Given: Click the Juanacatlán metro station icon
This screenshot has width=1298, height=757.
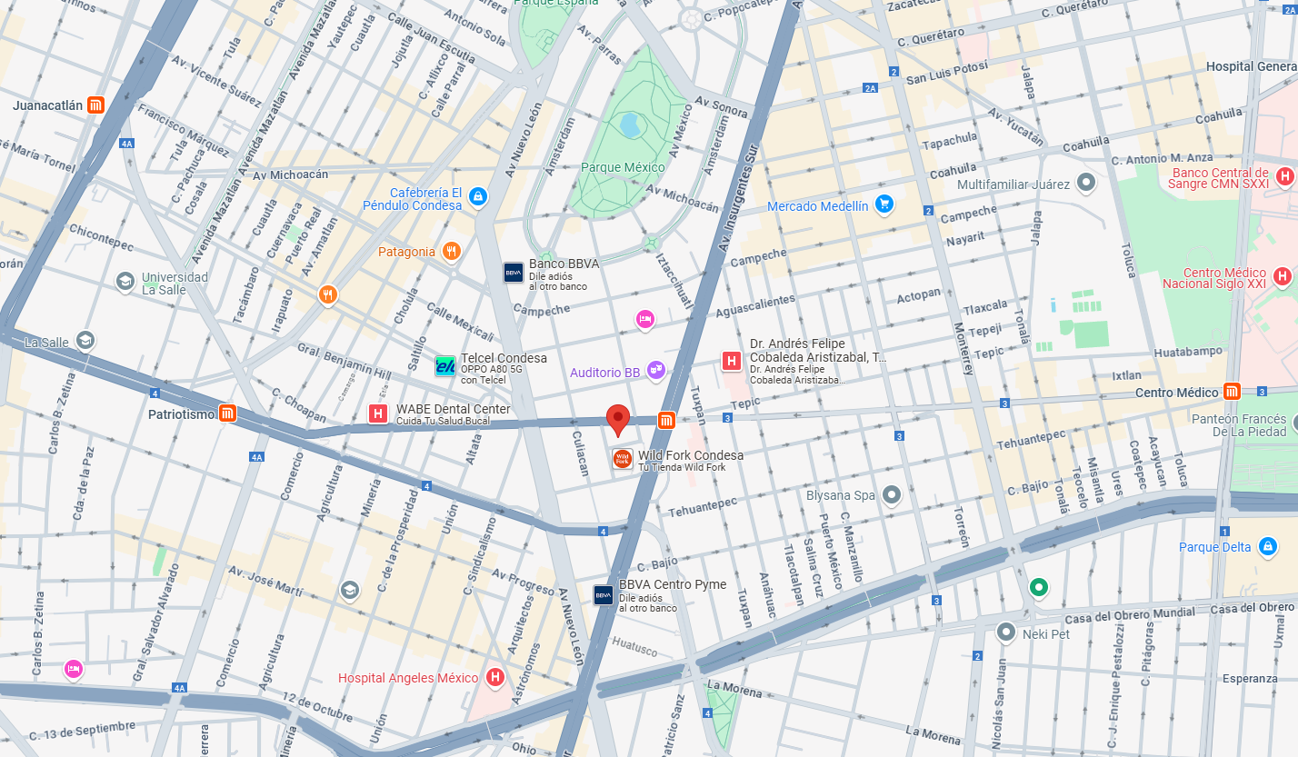Looking at the screenshot, I should point(97,105).
